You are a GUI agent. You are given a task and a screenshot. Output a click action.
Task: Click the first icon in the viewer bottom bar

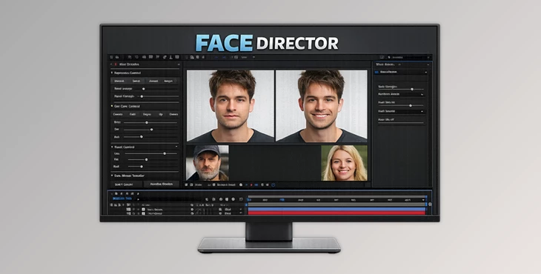(x=186, y=185)
